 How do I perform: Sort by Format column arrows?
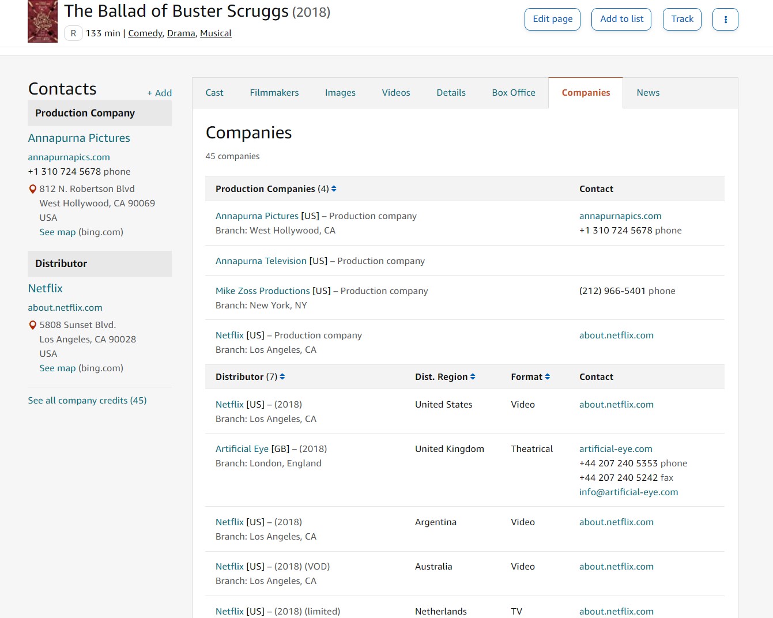tap(548, 377)
